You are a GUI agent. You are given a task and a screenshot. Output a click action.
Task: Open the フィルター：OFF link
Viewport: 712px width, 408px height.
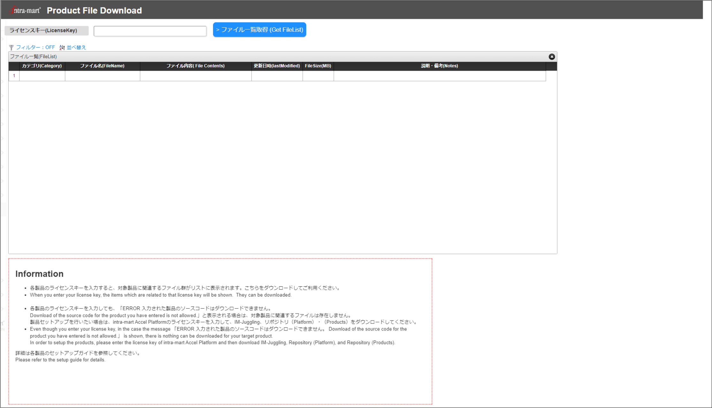[x=35, y=47]
